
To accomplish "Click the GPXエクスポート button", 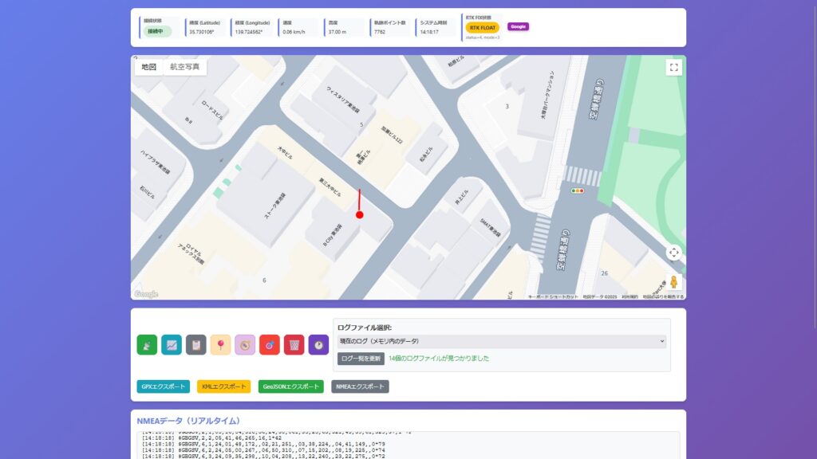I will [164, 386].
